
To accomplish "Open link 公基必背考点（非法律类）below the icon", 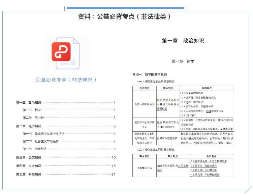I will 66,80.
